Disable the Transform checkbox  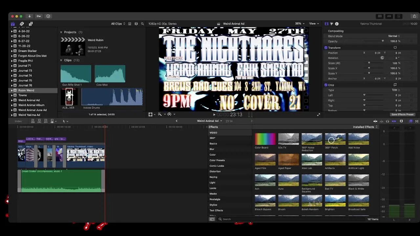326,48
